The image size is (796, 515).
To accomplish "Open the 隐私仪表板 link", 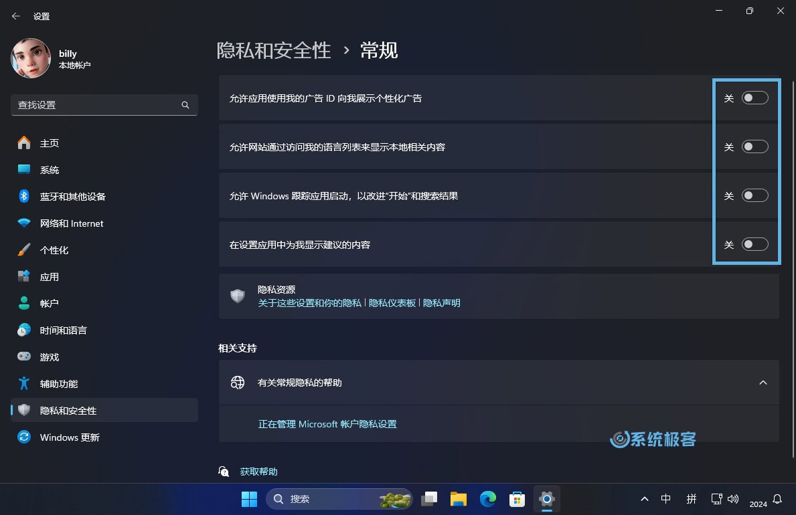I will [392, 303].
